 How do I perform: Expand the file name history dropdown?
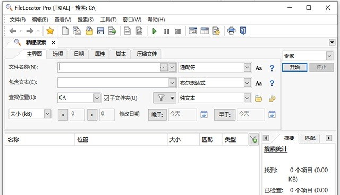click(x=172, y=67)
